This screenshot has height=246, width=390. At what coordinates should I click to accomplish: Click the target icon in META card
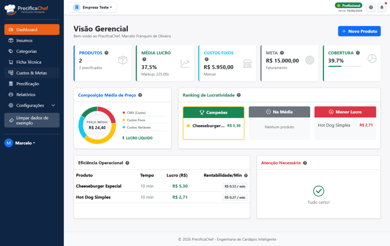click(x=310, y=60)
